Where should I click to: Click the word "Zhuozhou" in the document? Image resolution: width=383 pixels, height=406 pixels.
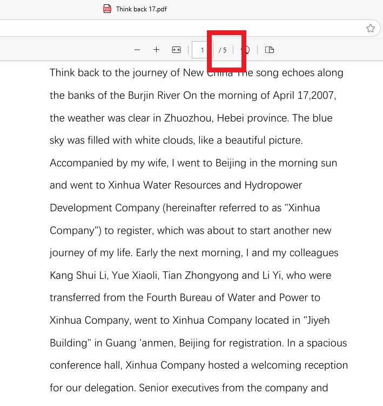click(189, 118)
